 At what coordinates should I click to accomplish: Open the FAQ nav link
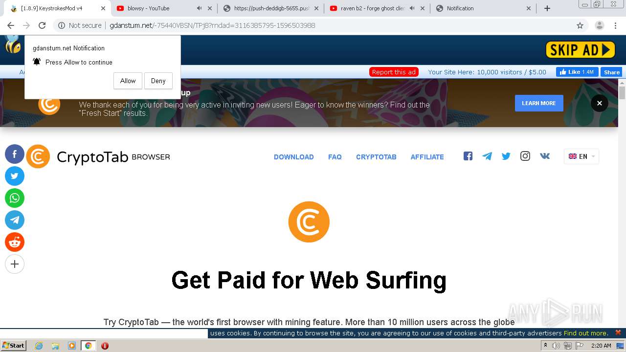pyautogui.click(x=335, y=157)
